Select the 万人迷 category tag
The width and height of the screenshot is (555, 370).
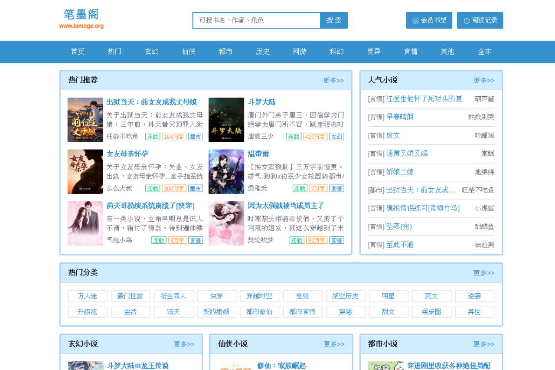pyautogui.click(x=88, y=296)
